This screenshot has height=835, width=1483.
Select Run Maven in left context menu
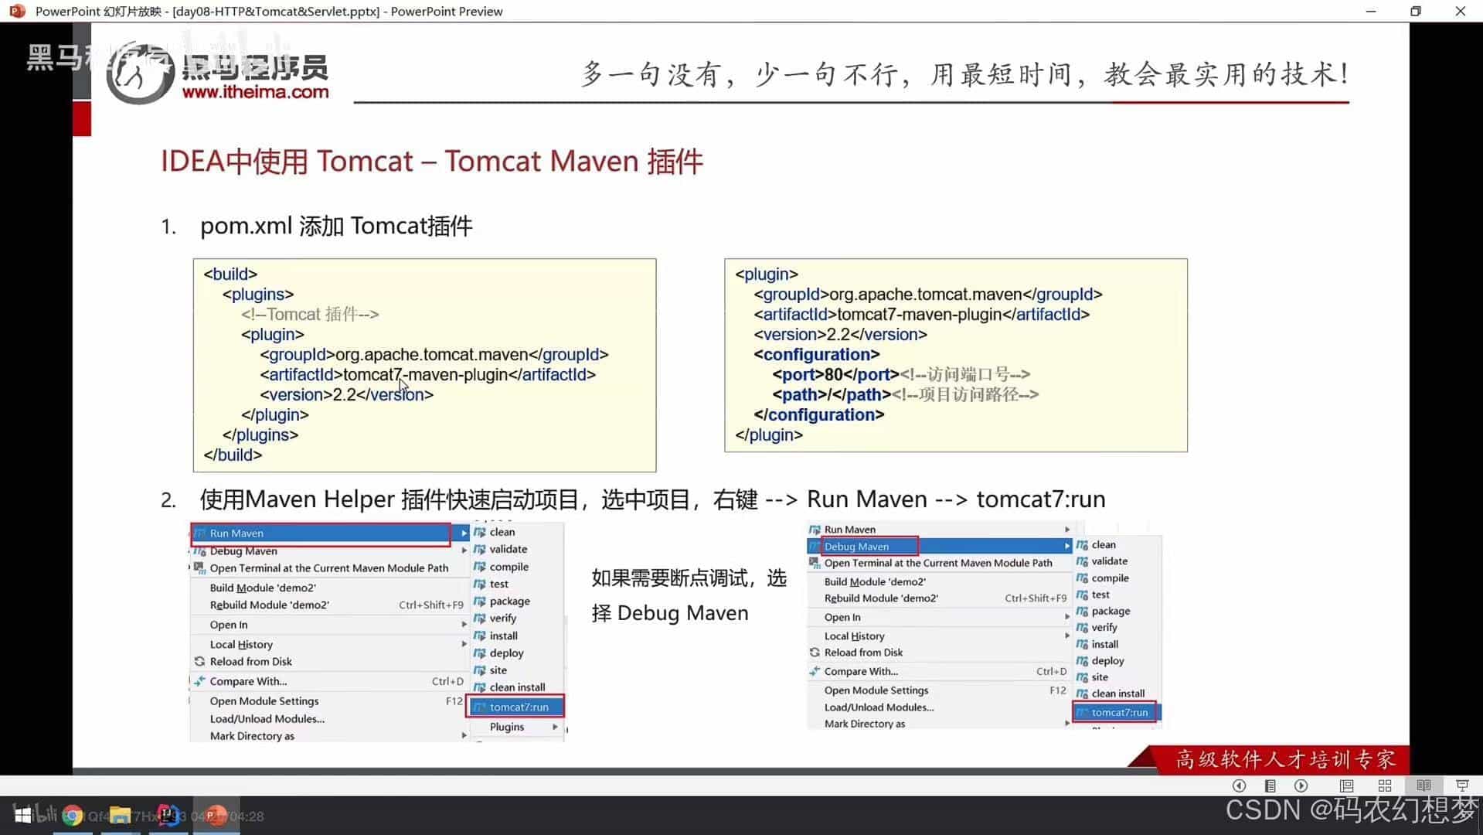321,533
